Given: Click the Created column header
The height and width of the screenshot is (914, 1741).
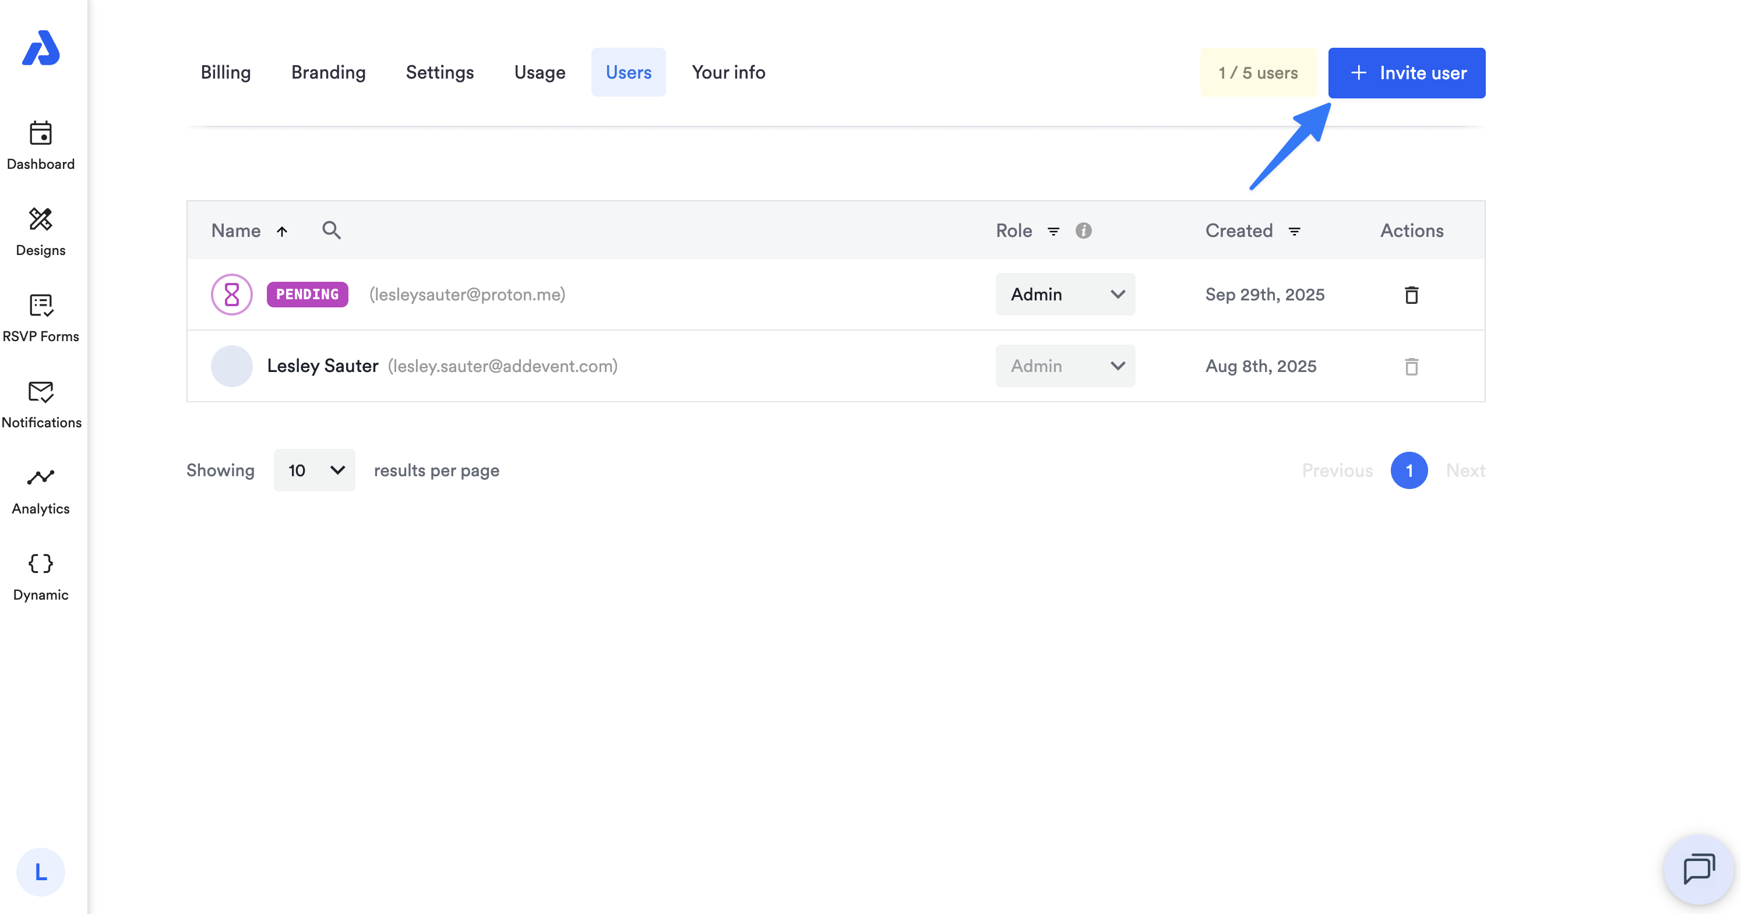Looking at the screenshot, I should (1239, 231).
